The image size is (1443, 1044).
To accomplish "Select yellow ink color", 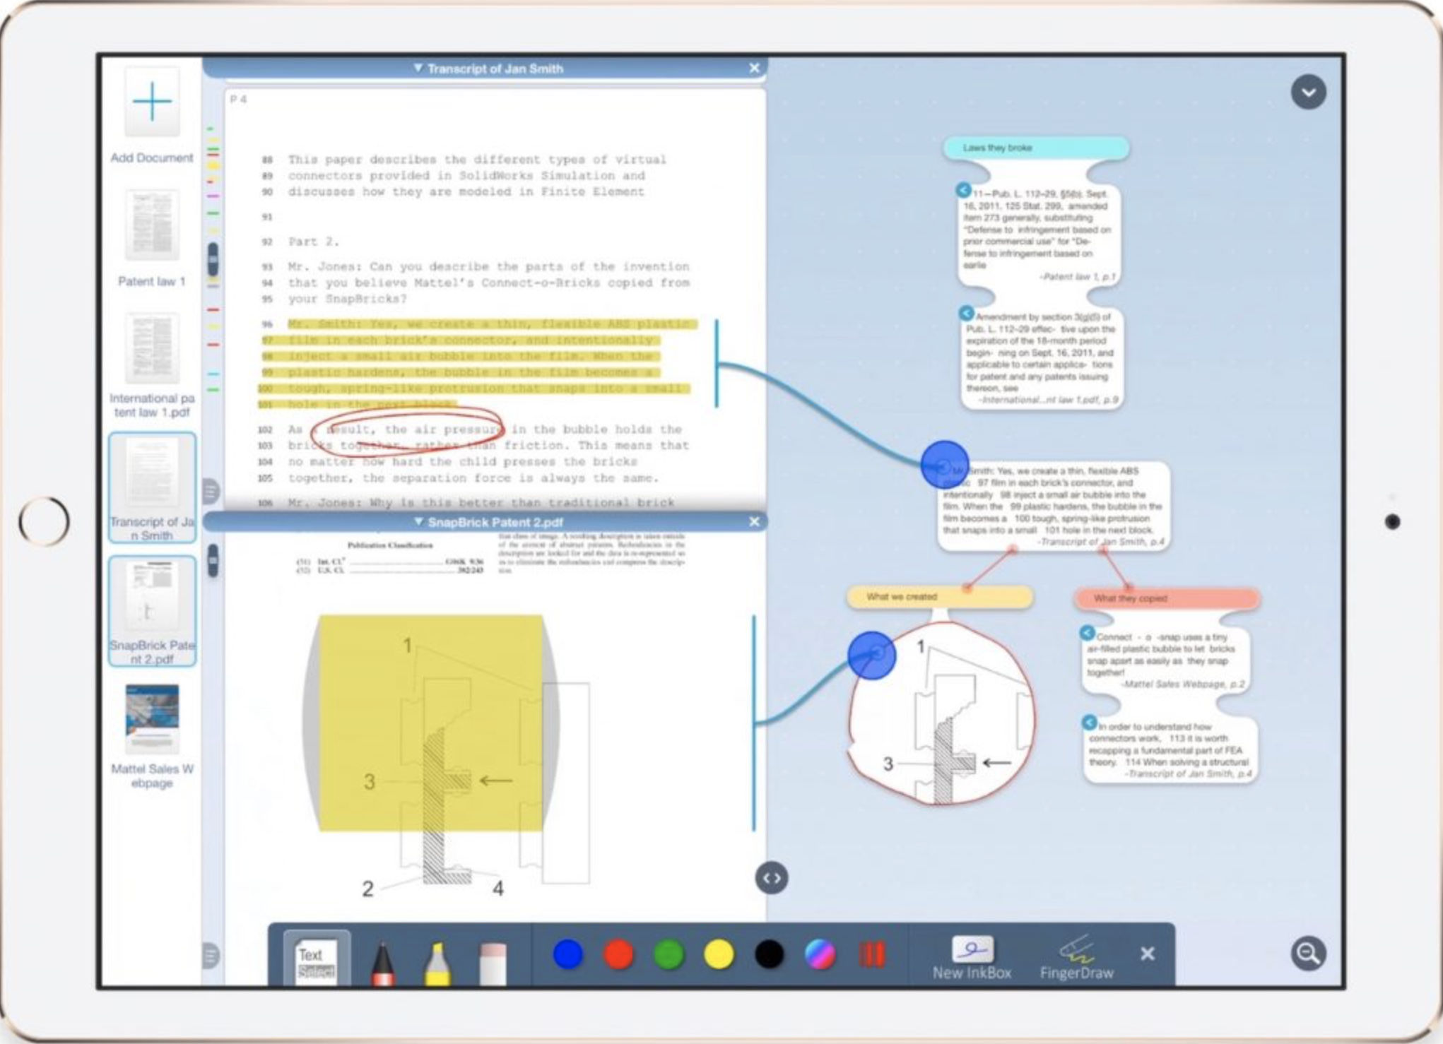I will (719, 954).
